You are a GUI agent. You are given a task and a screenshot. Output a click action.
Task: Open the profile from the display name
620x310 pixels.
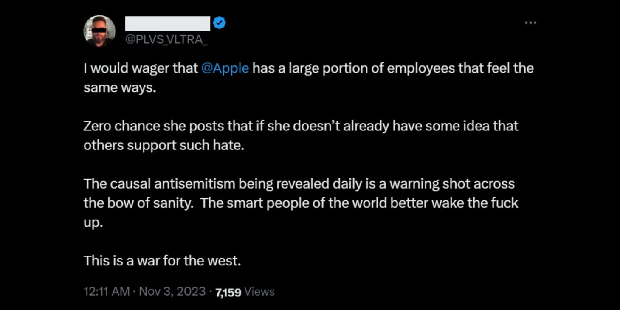click(x=167, y=23)
